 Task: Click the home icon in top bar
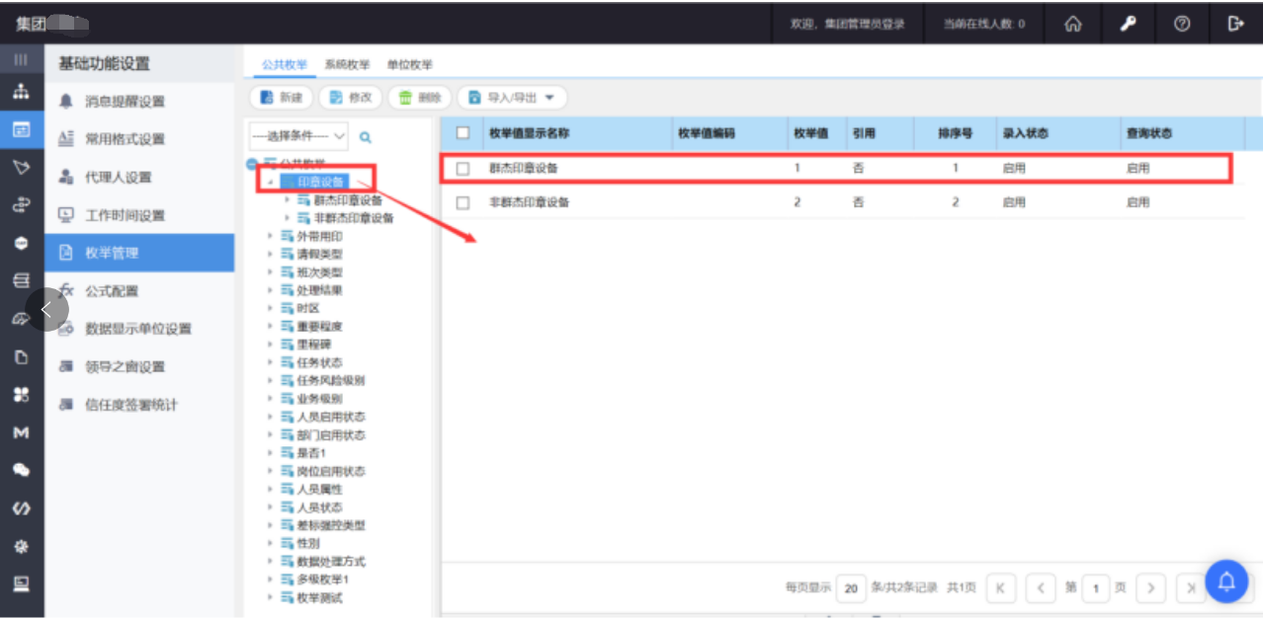click(1072, 24)
